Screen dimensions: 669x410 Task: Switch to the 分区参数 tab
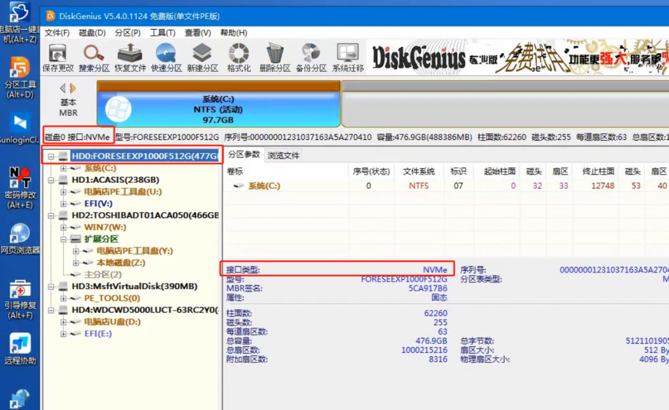pyautogui.click(x=243, y=154)
